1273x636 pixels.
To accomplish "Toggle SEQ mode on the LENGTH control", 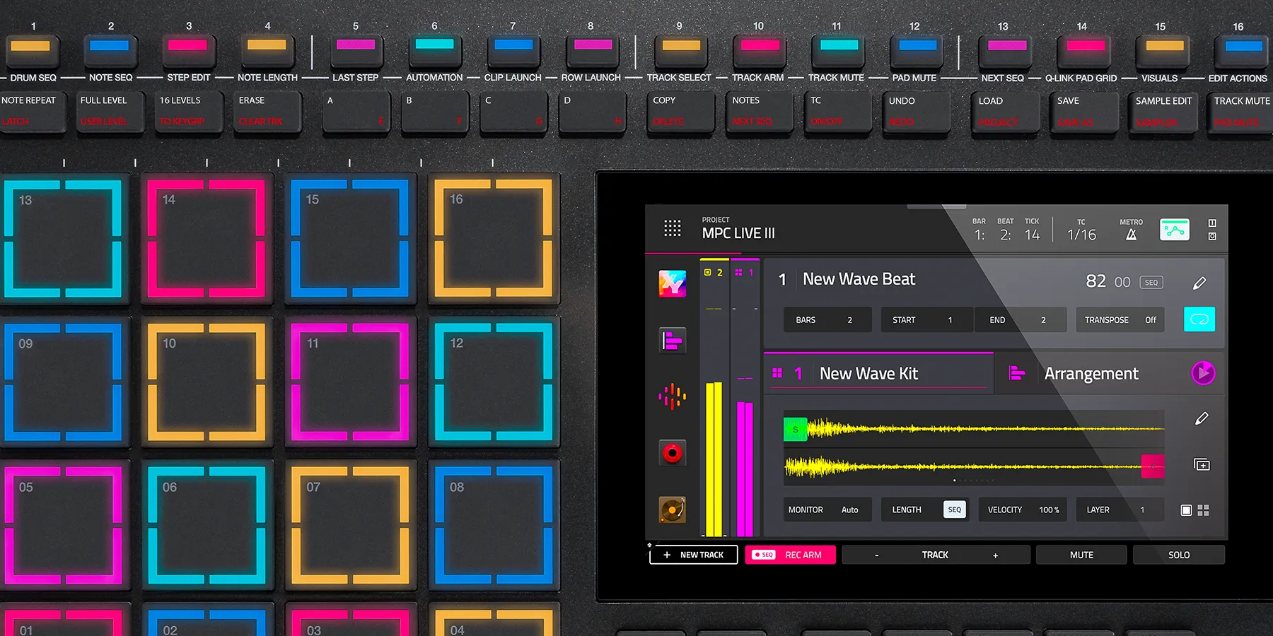I will point(954,509).
